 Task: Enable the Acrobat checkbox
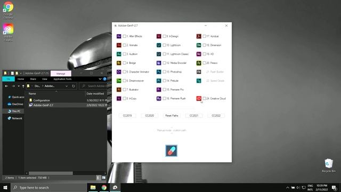point(205,36)
